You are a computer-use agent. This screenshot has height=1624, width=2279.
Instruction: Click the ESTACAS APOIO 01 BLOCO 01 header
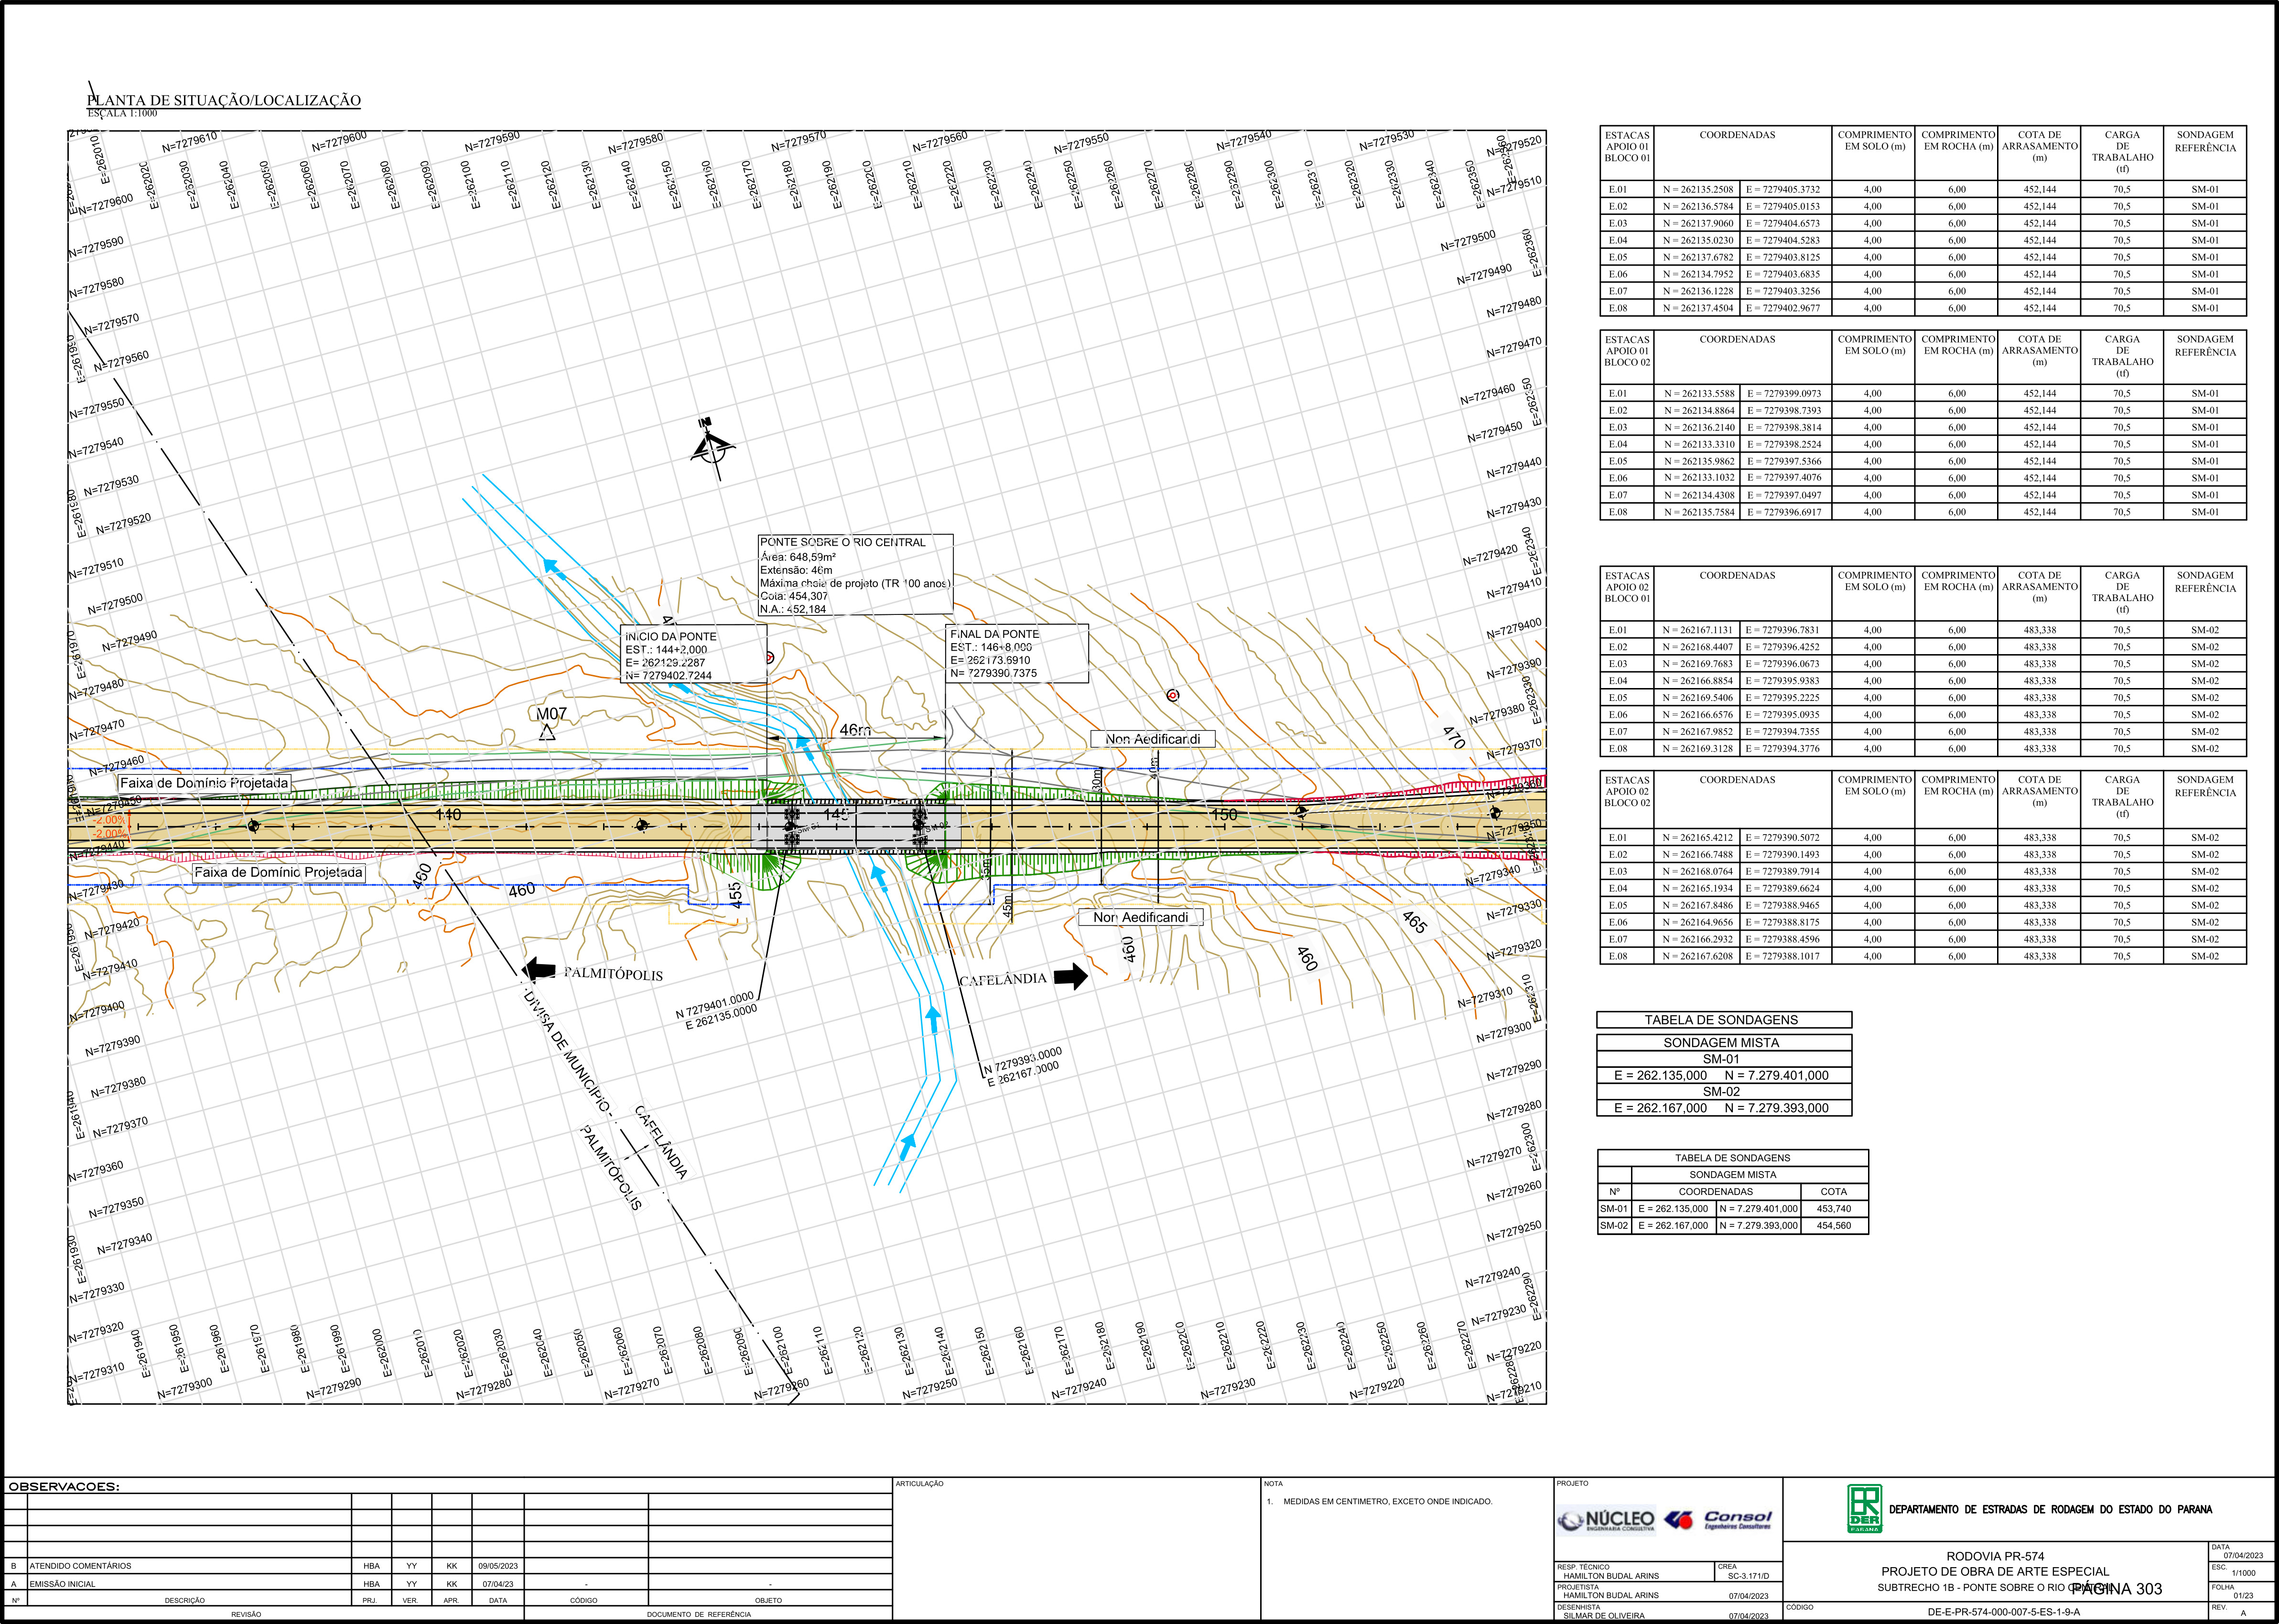[1628, 146]
